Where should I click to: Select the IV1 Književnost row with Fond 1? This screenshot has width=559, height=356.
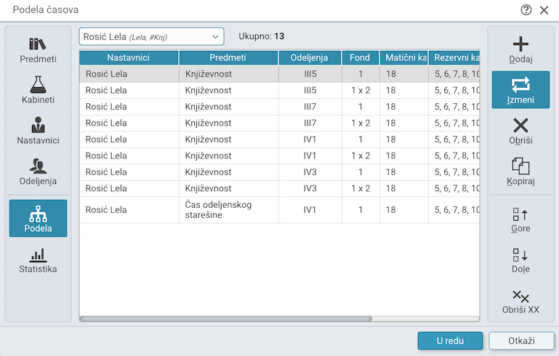click(279, 139)
